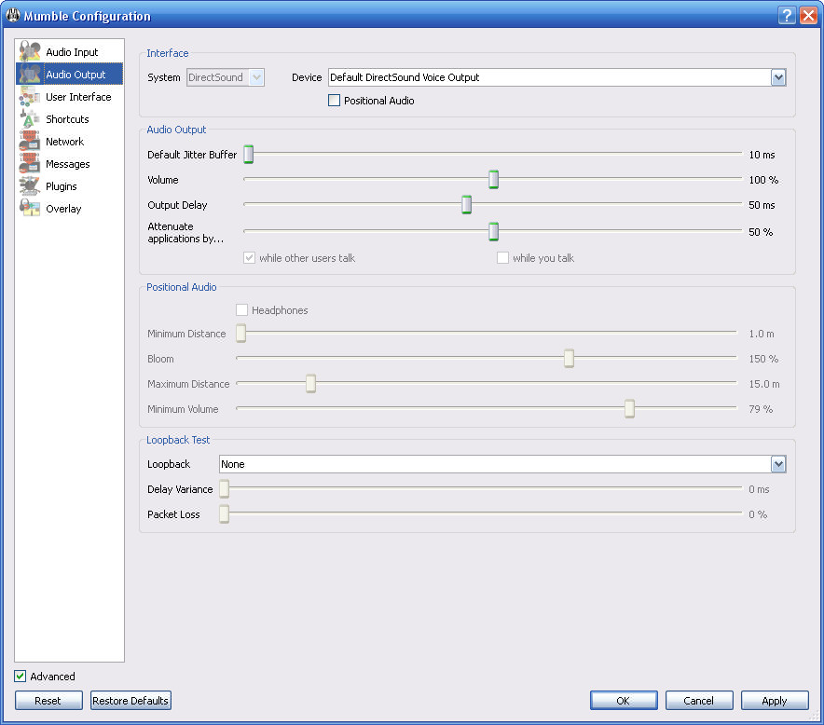
Task: Open the Device dropdown list
Action: click(778, 77)
